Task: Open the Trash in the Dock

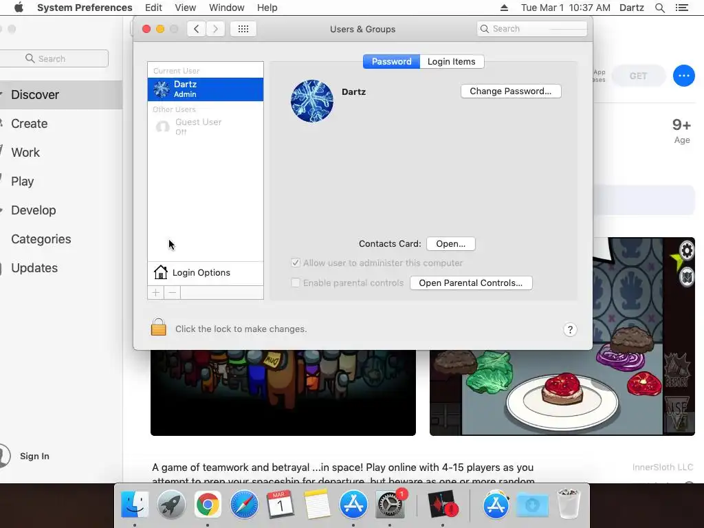Action: coord(569,505)
